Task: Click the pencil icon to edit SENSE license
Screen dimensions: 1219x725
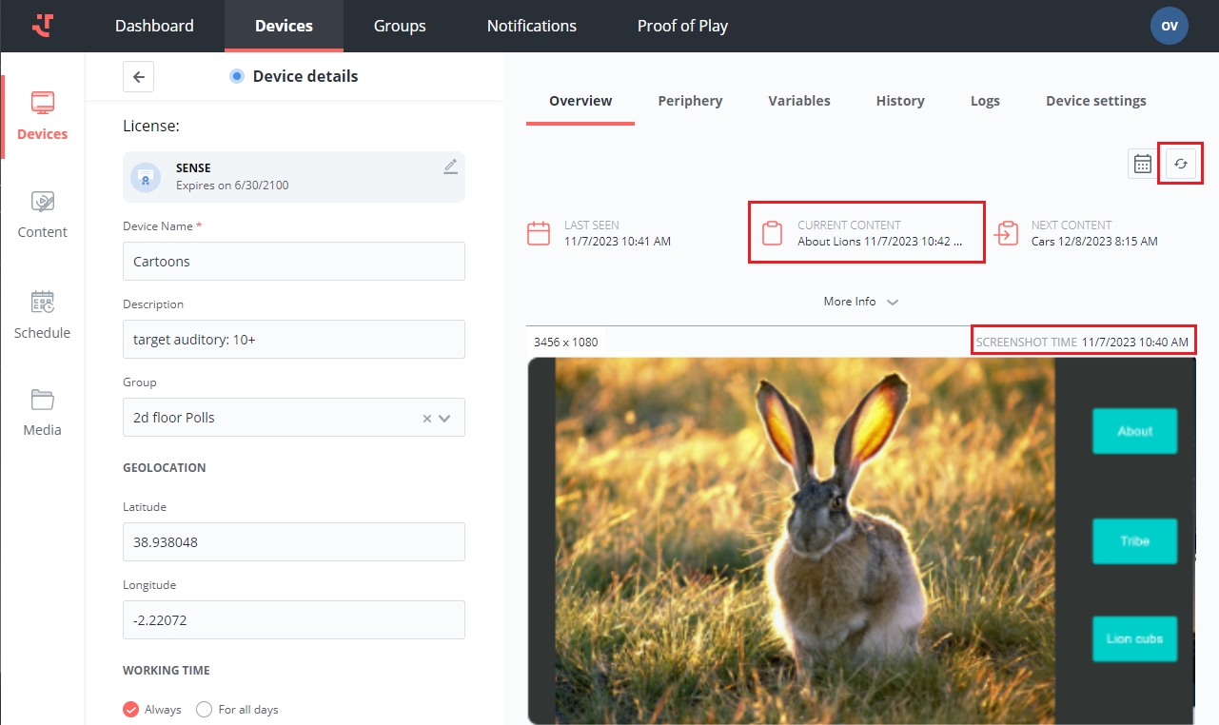Action: (x=450, y=167)
